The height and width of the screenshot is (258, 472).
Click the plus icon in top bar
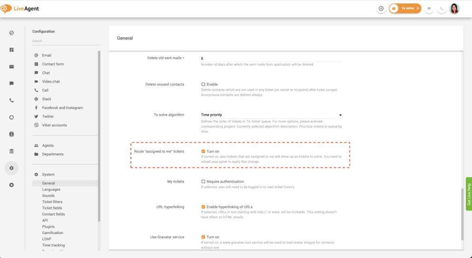click(381, 8)
